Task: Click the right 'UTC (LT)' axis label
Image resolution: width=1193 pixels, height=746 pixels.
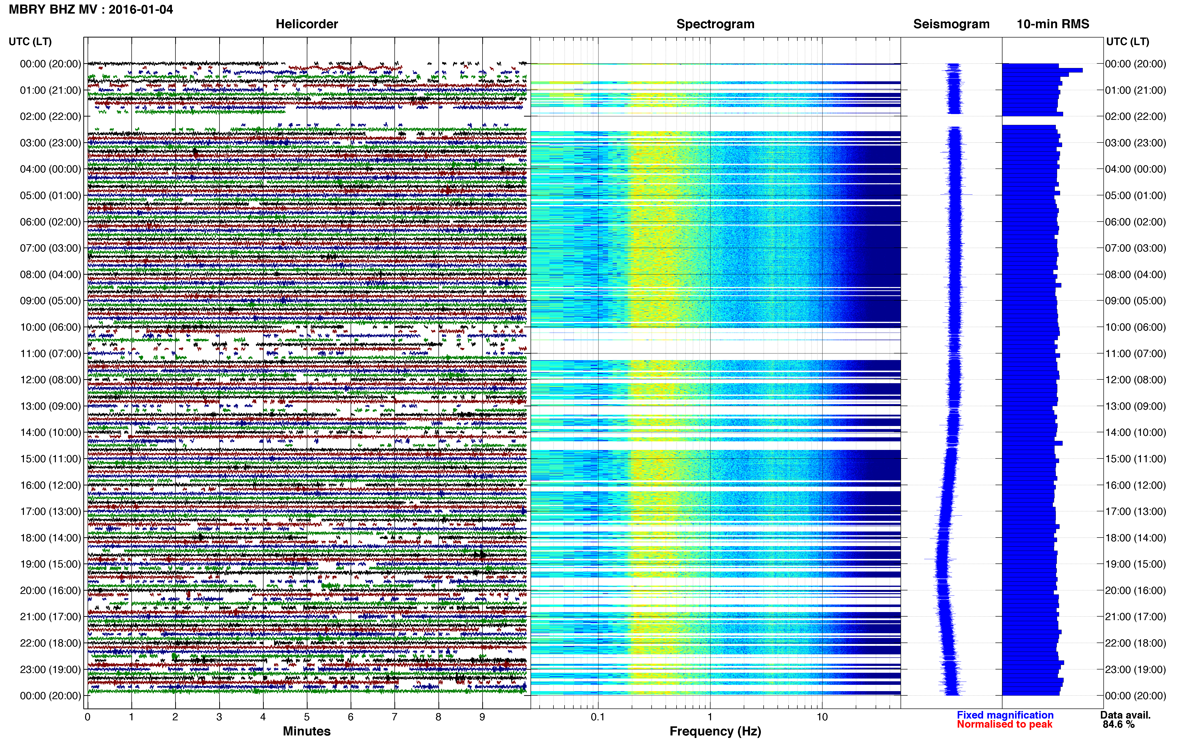Action: (x=1127, y=42)
